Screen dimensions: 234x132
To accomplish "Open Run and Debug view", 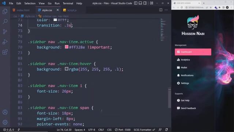I will [x=5, y=42].
